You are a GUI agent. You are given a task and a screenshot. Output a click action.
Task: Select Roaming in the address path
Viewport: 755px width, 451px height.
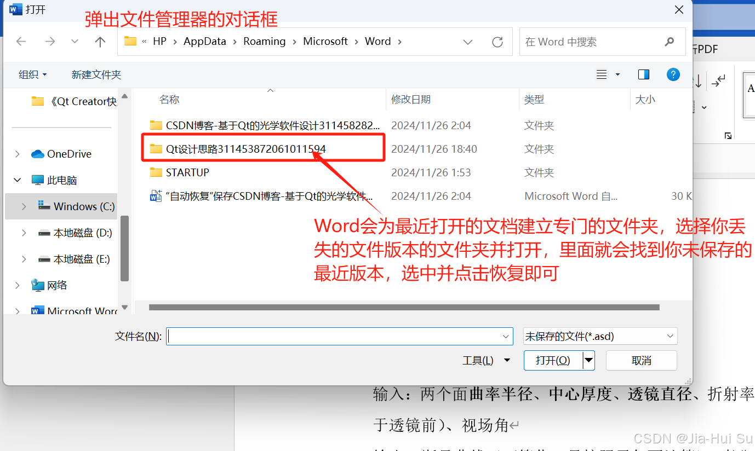click(x=265, y=41)
